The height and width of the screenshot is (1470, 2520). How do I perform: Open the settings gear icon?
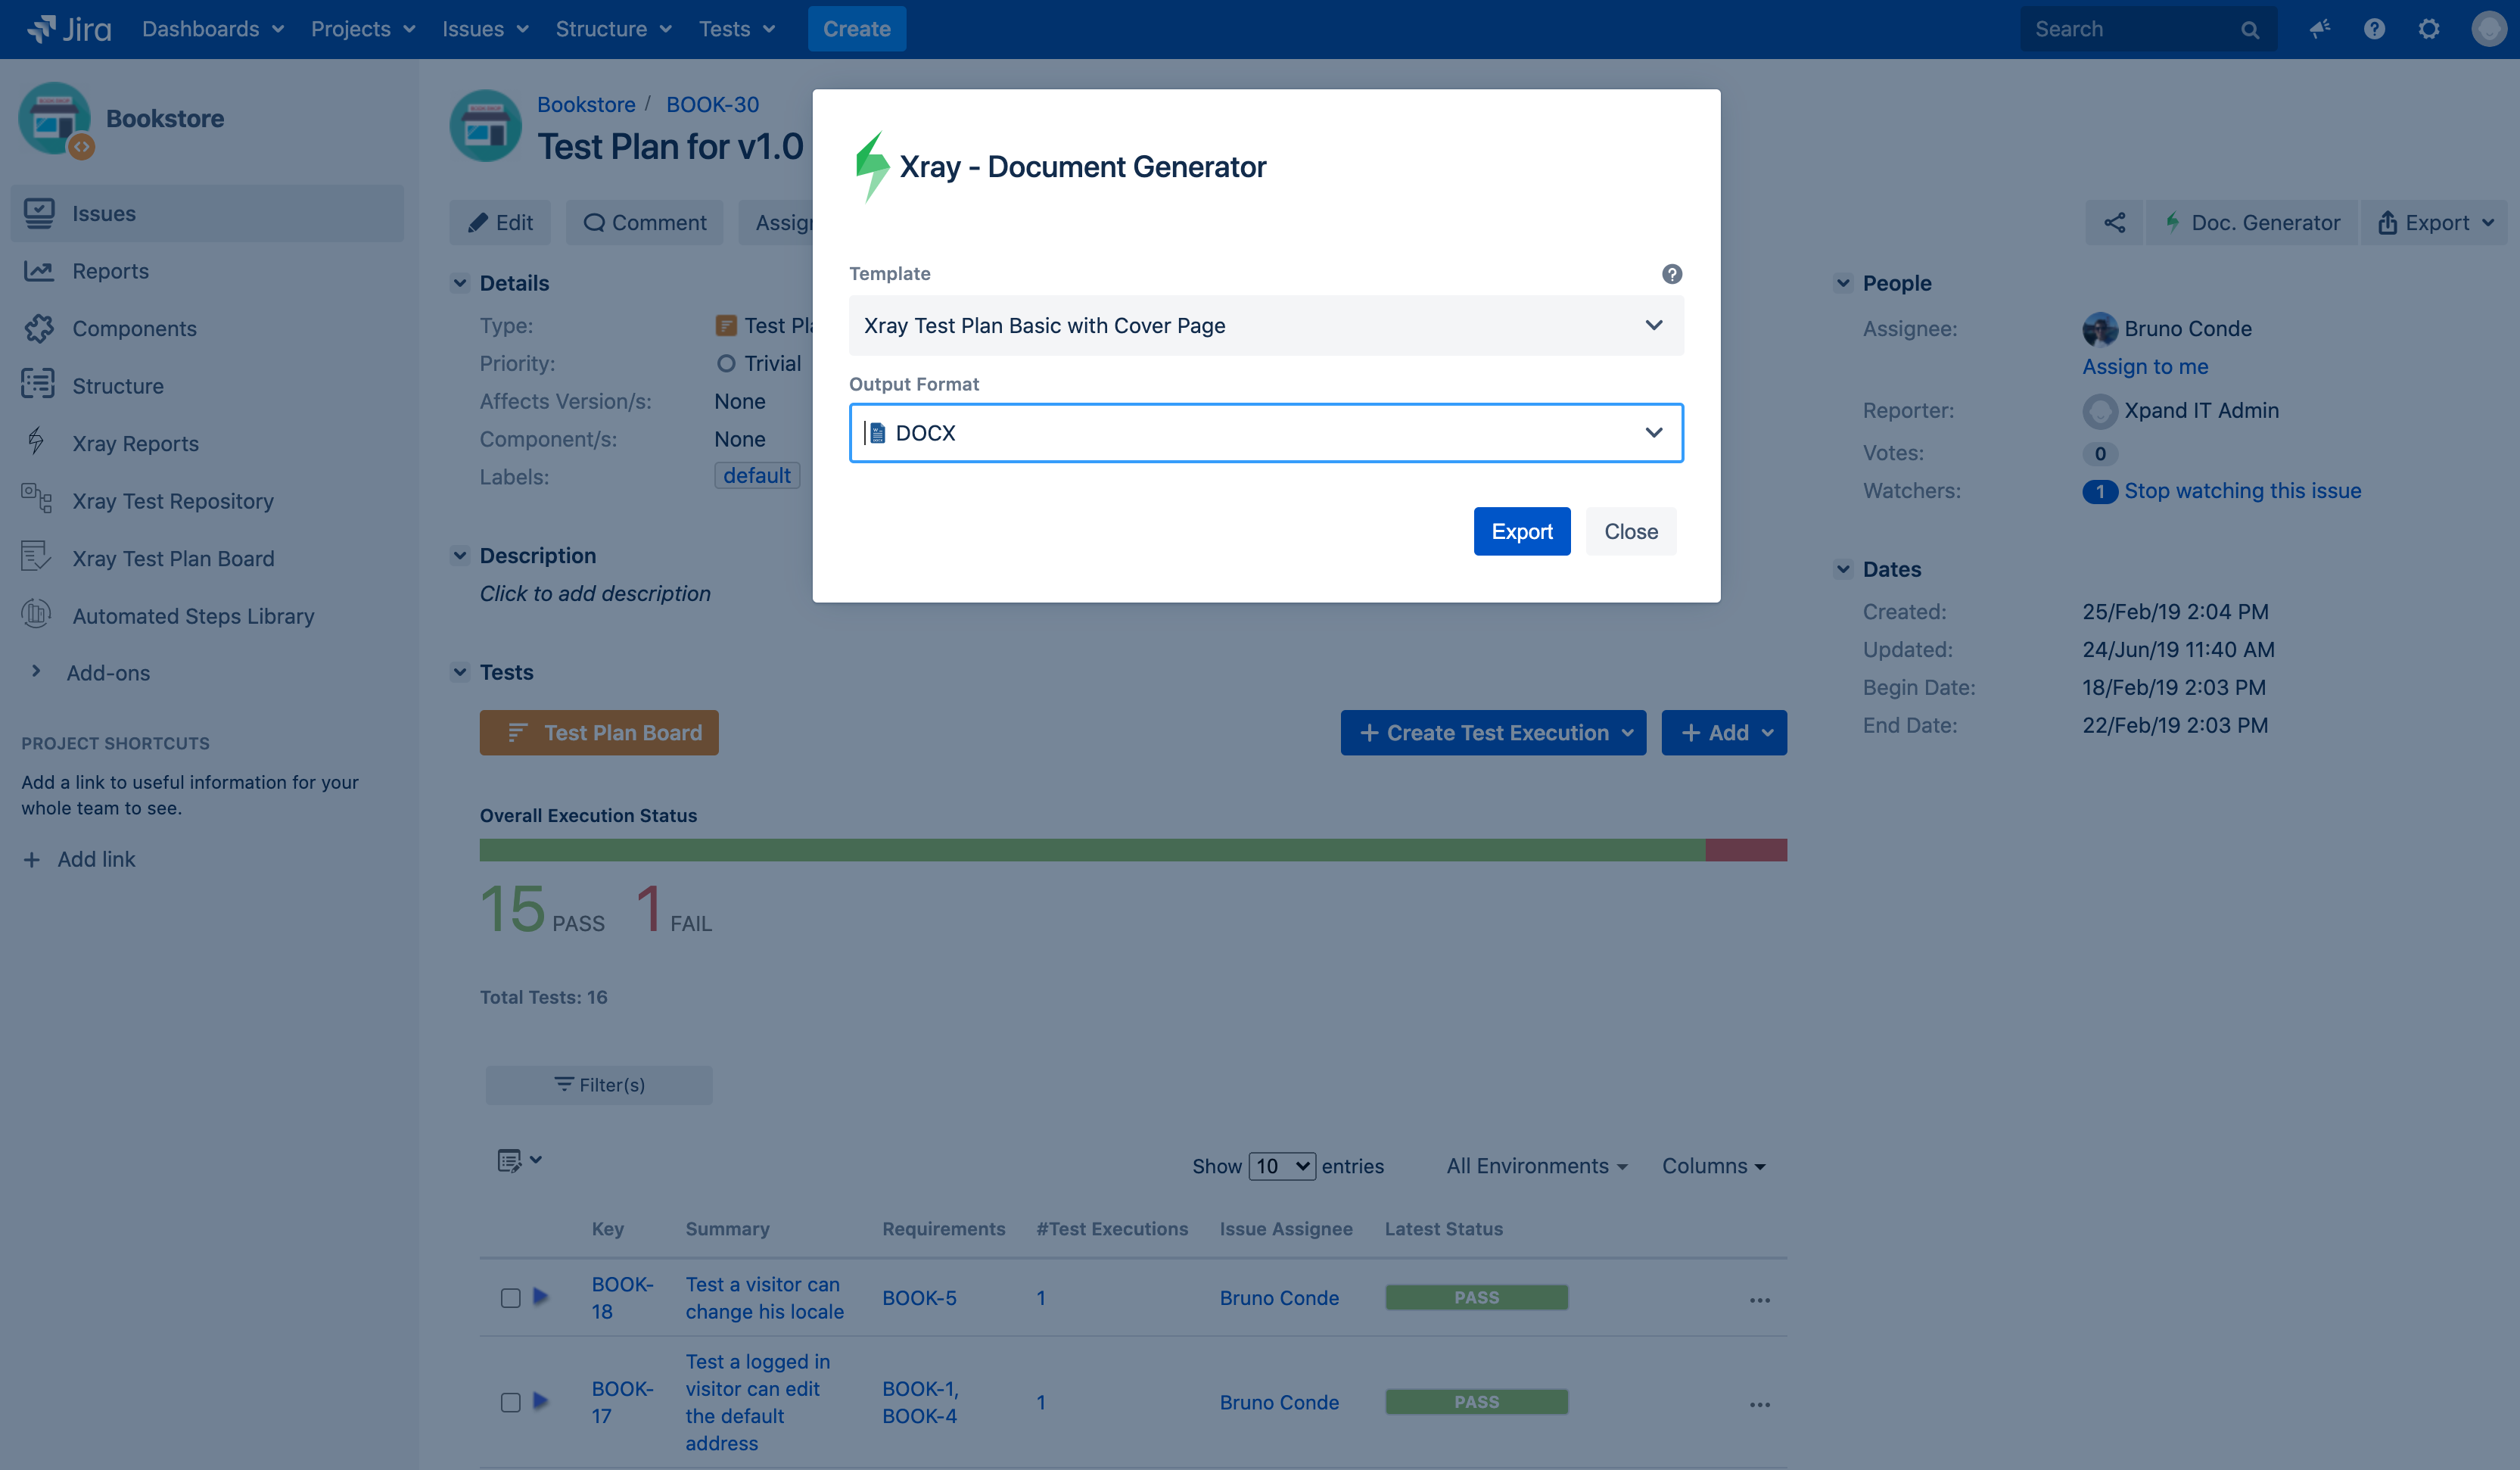tap(2429, 29)
